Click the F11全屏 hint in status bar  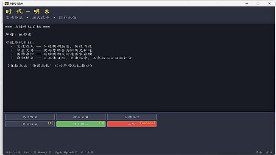[x=87, y=152]
